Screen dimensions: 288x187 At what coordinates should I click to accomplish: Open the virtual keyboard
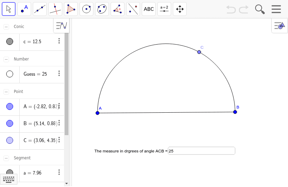[9, 179]
